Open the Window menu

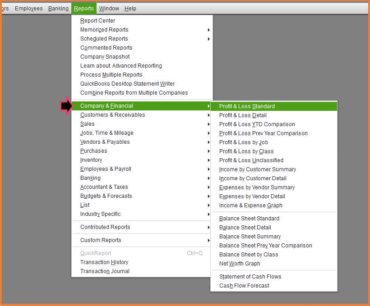click(109, 9)
